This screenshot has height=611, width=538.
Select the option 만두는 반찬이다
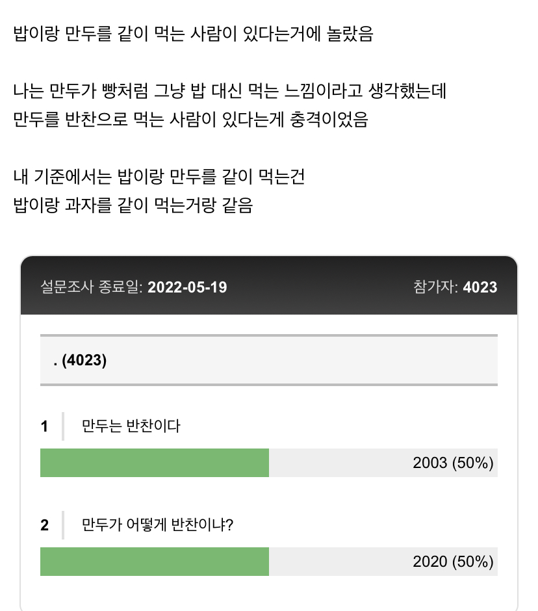131,426
